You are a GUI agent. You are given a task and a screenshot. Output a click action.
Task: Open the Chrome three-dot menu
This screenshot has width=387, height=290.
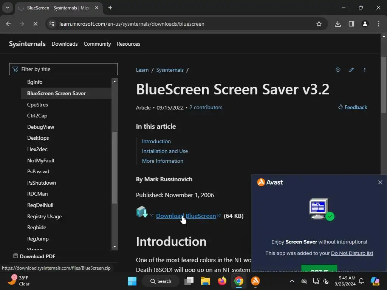[379, 24]
